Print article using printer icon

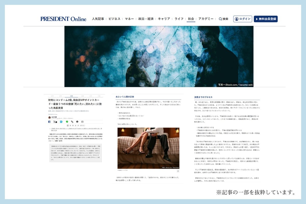77,122
